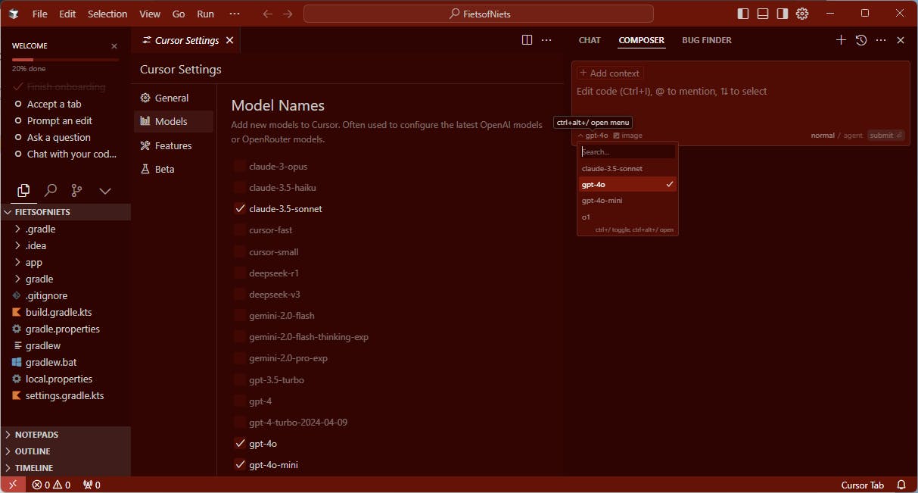Show more sidebar views chevron
The height and width of the screenshot is (493, 918).
pos(105,191)
